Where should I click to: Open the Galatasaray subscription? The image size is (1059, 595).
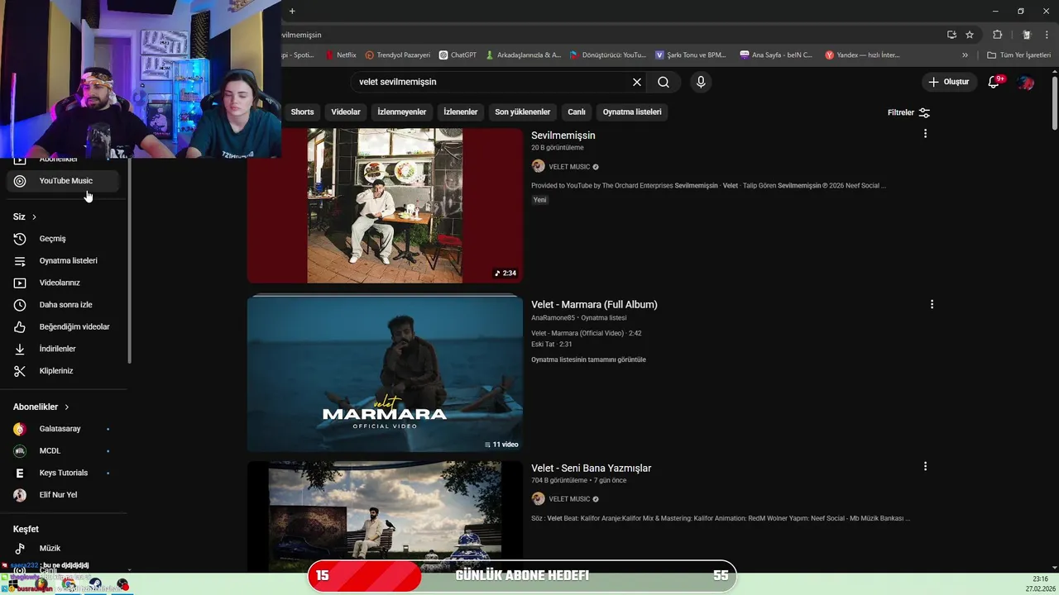63,429
